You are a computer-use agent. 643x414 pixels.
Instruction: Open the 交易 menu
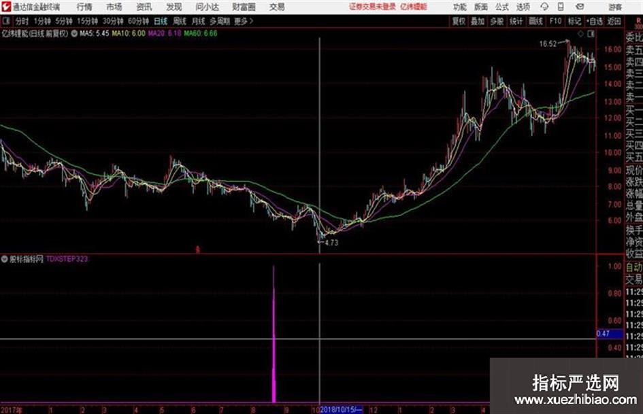pos(277,7)
